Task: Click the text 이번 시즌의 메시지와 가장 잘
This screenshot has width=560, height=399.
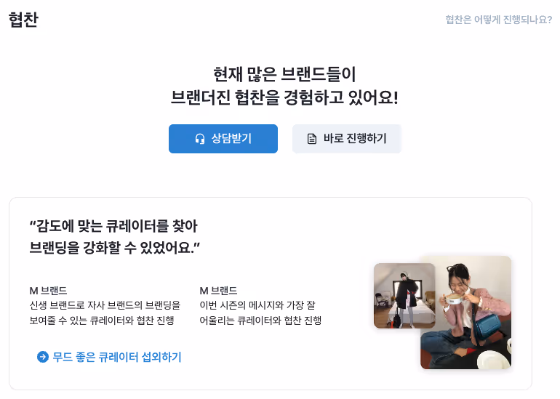Action: [x=257, y=305]
